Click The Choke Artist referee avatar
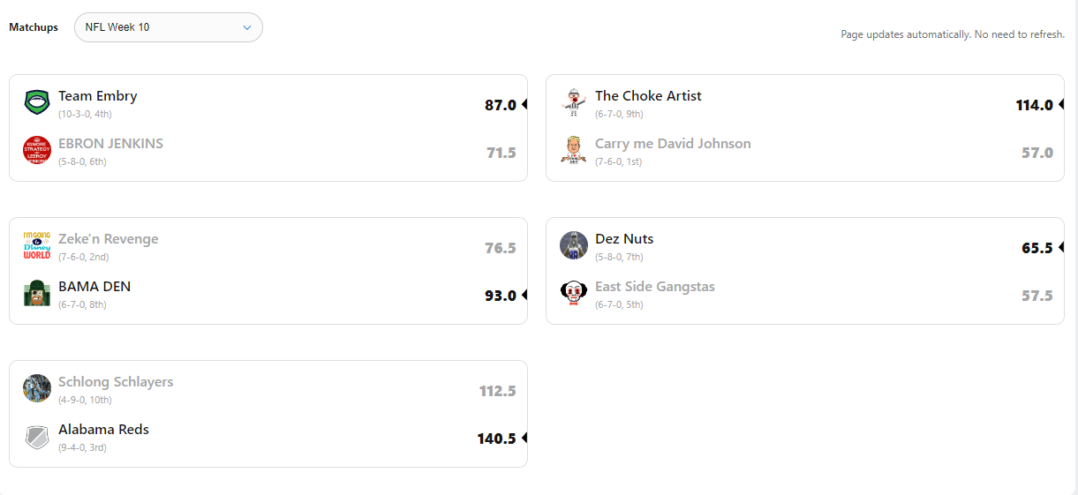The width and height of the screenshot is (1078, 495). (574, 102)
